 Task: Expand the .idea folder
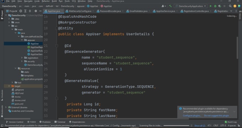coord(9,19)
